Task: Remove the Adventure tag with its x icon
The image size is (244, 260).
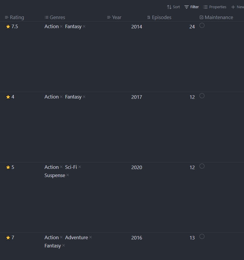Action: pyautogui.click(x=90, y=237)
